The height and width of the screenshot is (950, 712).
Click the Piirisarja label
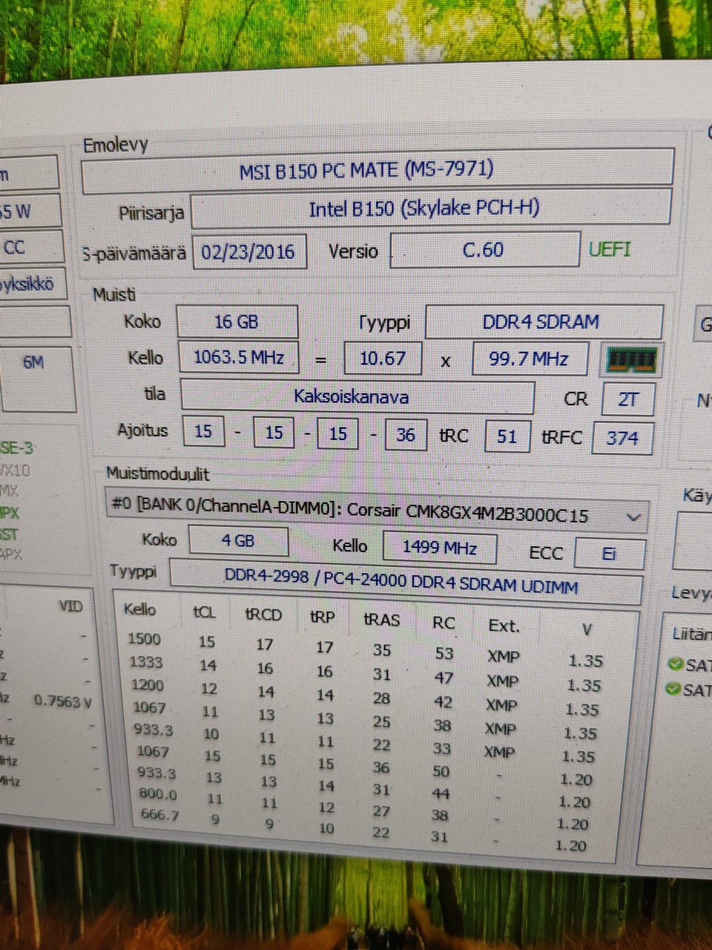click(151, 214)
